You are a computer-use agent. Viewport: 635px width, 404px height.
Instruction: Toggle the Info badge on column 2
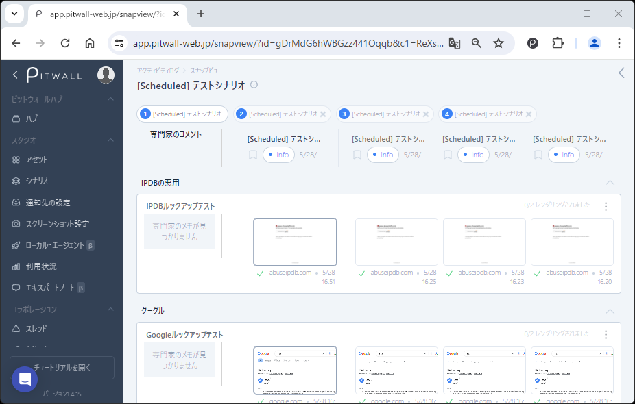(x=383, y=155)
